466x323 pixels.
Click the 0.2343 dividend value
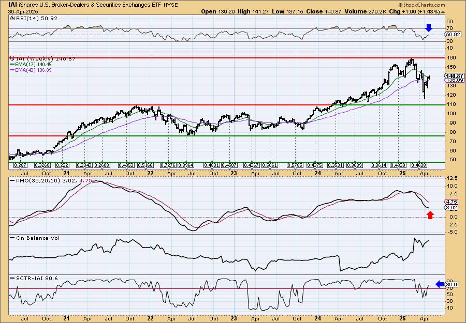(x=84, y=165)
